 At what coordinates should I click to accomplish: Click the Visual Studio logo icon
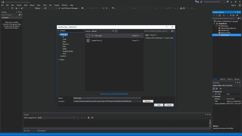point(3,2)
